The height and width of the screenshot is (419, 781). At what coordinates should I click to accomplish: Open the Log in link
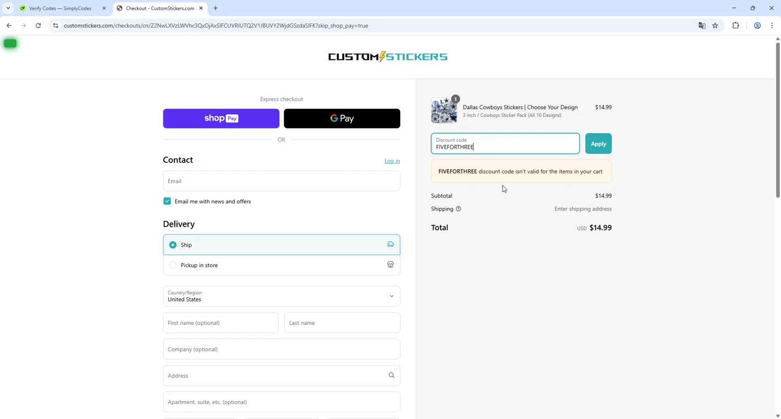click(x=392, y=161)
